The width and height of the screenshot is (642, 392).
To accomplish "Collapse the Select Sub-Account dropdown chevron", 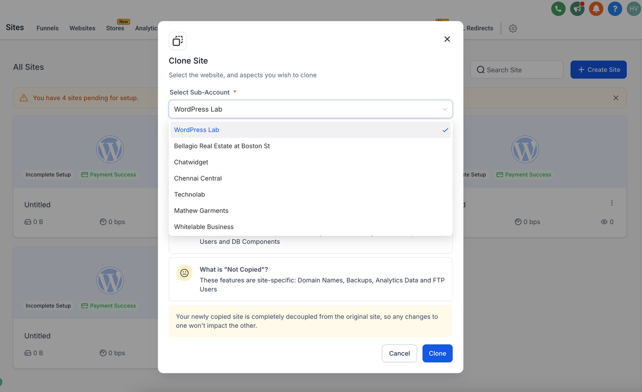I will click(444, 109).
